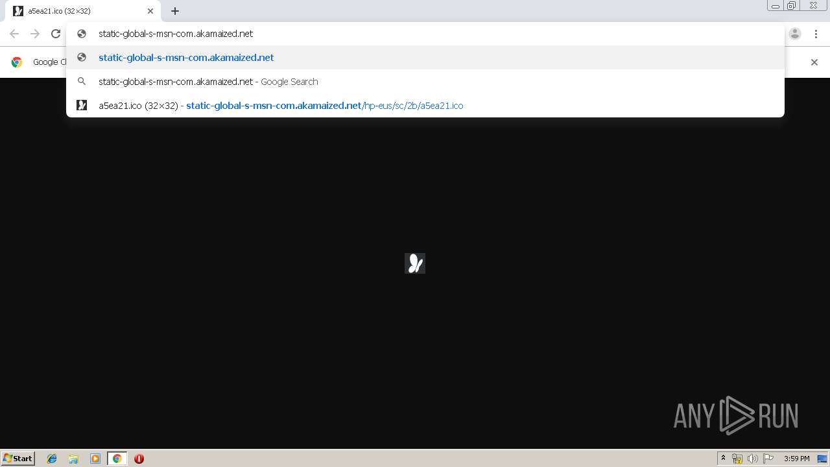The height and width of the screenshot is (467, 830).
Task: Open the a5ea21.ico history suggestion
Action: pyautogui.click(x=425, y=106)
